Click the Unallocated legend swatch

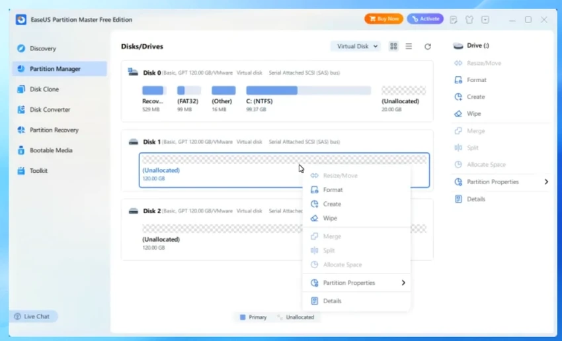[x=280, y=317]
